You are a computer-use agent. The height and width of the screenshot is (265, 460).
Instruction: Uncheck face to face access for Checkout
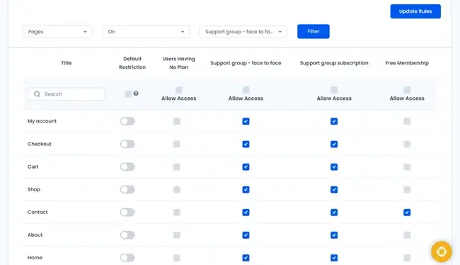click(x=246, y=145)
